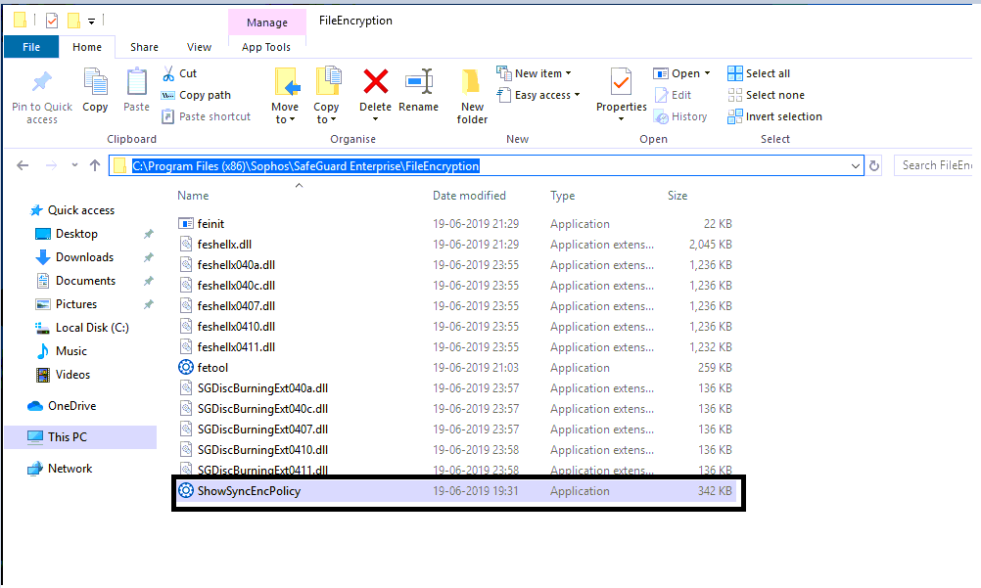Click Invert selection button
This screenshot has height=588, width=981.
(x=774, y=116)
